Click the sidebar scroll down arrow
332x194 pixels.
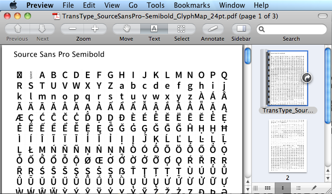[x=328, y=178]
